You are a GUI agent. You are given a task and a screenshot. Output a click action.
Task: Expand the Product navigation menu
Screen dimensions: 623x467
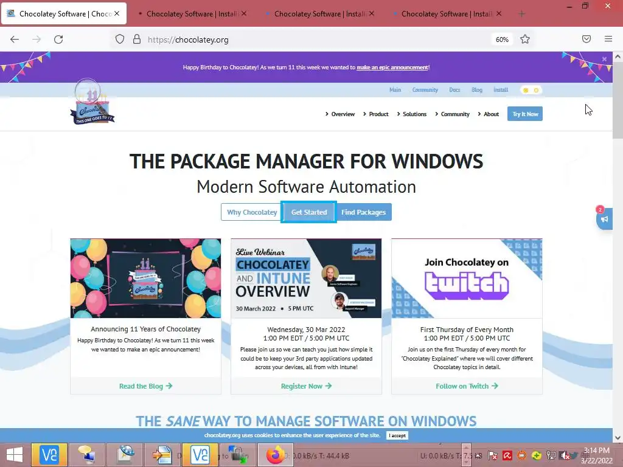click(375, 114)
